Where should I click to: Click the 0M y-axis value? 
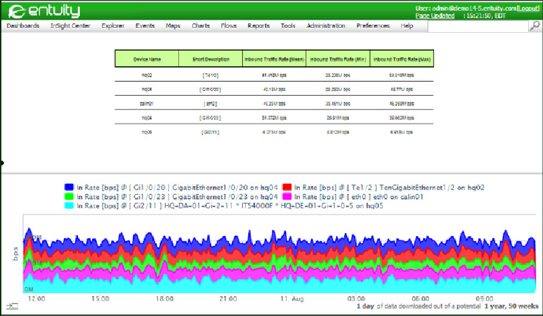tap(28, 289)
